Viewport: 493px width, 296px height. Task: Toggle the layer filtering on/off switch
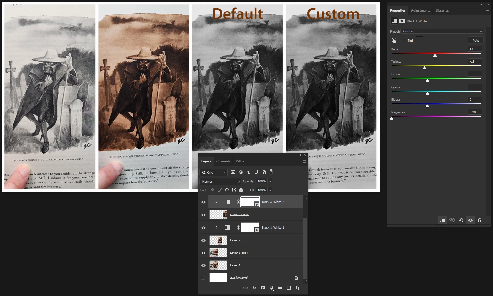[x=271, y=172]
